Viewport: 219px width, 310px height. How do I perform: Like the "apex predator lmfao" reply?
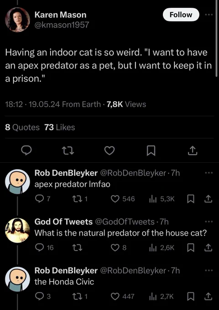[123, 199]
